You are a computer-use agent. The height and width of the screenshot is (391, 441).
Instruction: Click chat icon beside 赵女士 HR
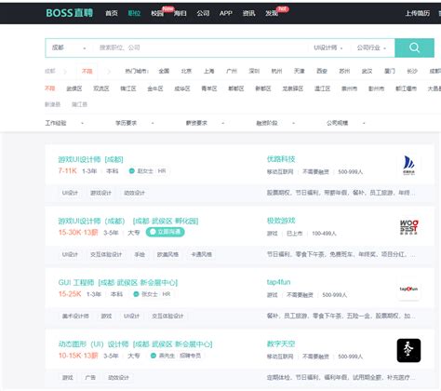[131, 170]
